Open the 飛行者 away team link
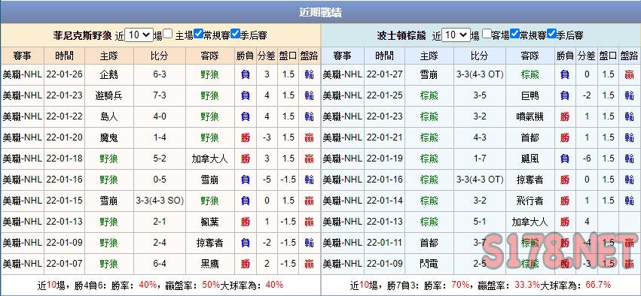The width and height of the screenshot is (641, 296). [530, 201]
